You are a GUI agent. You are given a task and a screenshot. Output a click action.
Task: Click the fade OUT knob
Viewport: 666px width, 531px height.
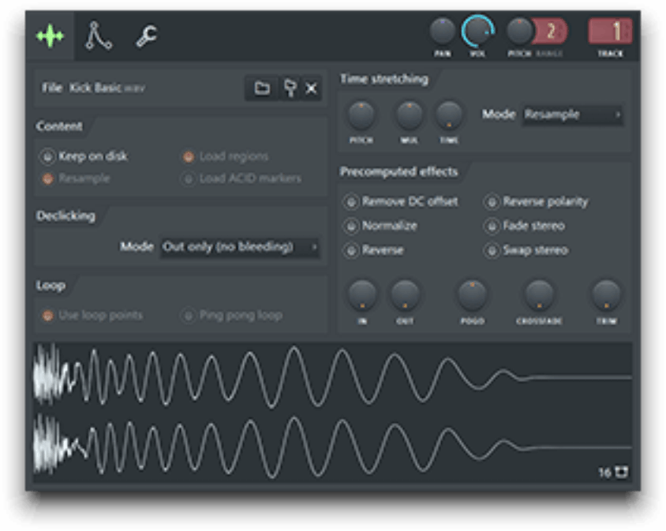click(x=405, y=294)
